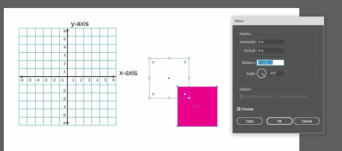Click the -6 label on the left of the x-axis
Image resolution: width=342 pixels, height=151 pixels.
click(x=22, y=80)
